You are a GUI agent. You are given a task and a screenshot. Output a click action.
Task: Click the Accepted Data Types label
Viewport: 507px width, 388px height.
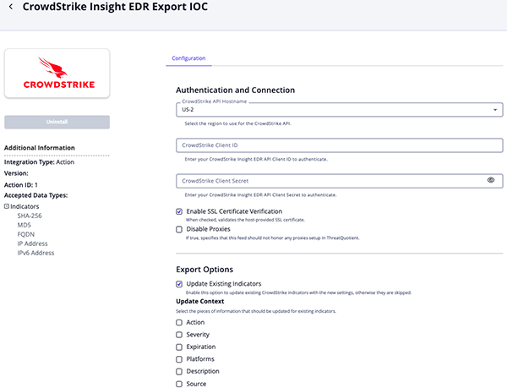[35, 195]
